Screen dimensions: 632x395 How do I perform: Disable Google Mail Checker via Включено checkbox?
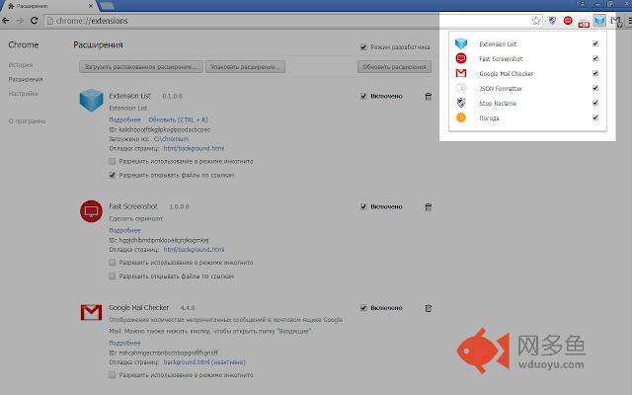(x=363, y=308)
